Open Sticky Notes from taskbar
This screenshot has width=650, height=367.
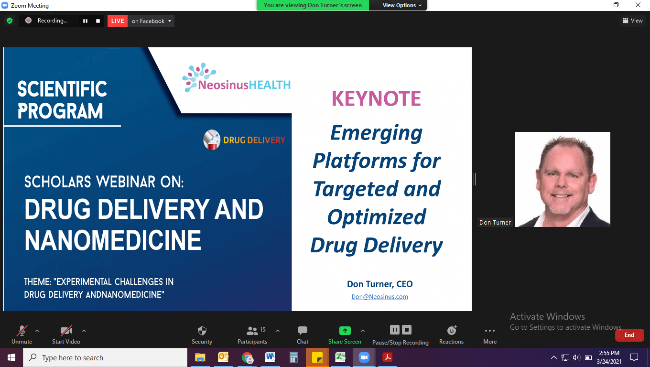click(x=317, y=357)
